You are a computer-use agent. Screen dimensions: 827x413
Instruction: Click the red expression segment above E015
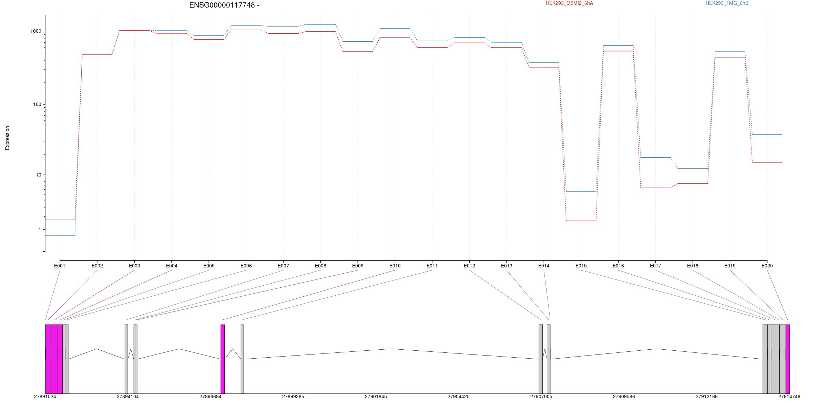pyautogui.click(x=581, y=221)
